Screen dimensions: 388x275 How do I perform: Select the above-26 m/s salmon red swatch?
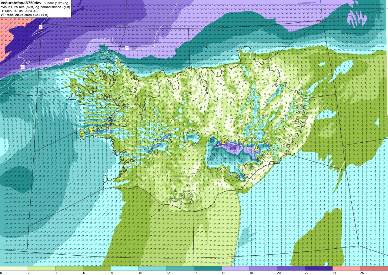[374, 268]
